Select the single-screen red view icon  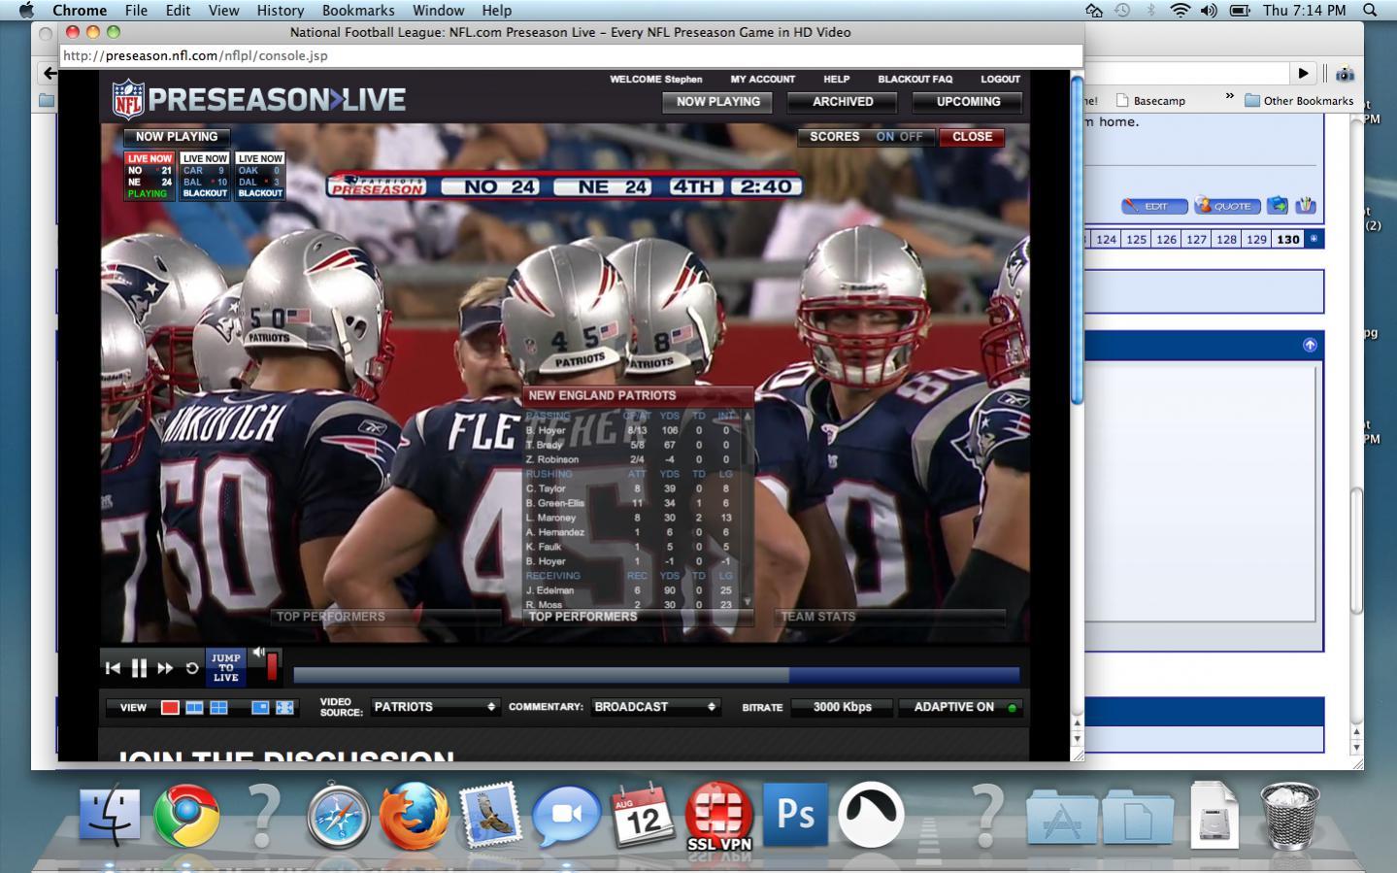click(170, 708)
